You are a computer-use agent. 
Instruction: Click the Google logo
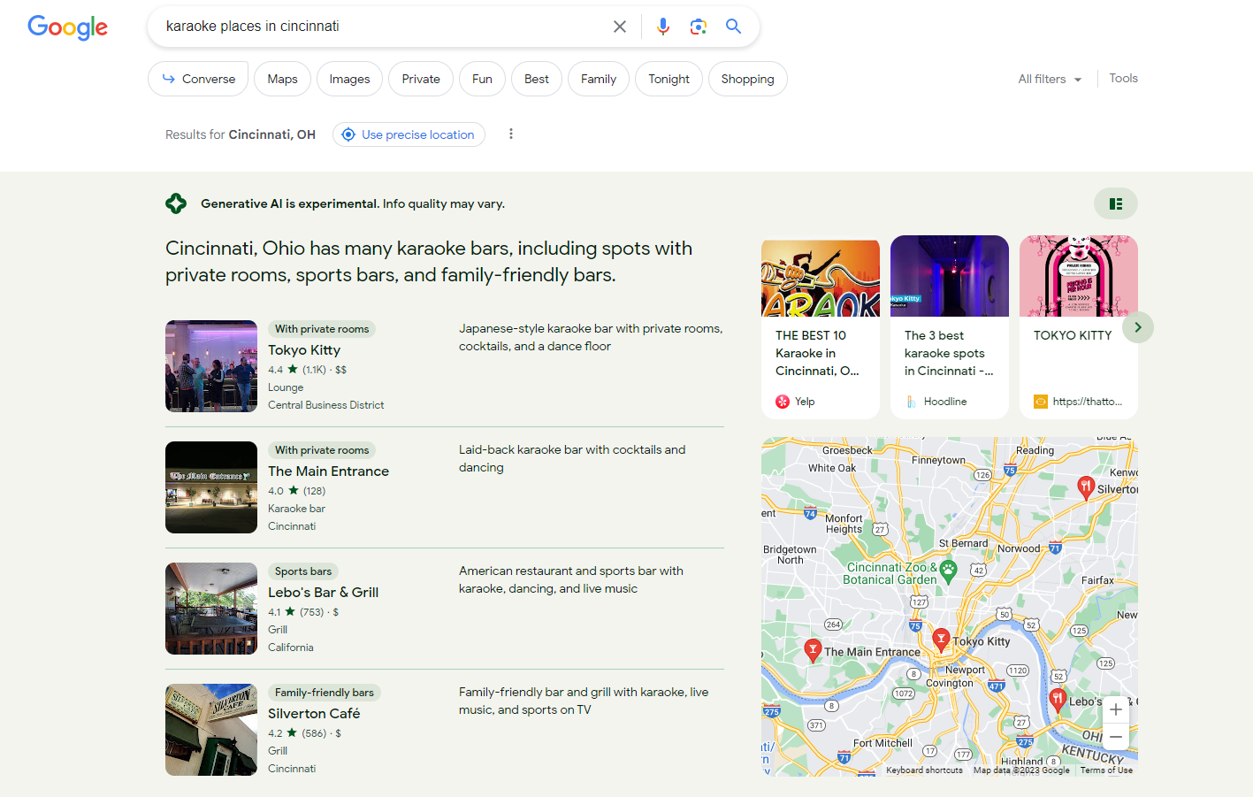pos(68,27)
